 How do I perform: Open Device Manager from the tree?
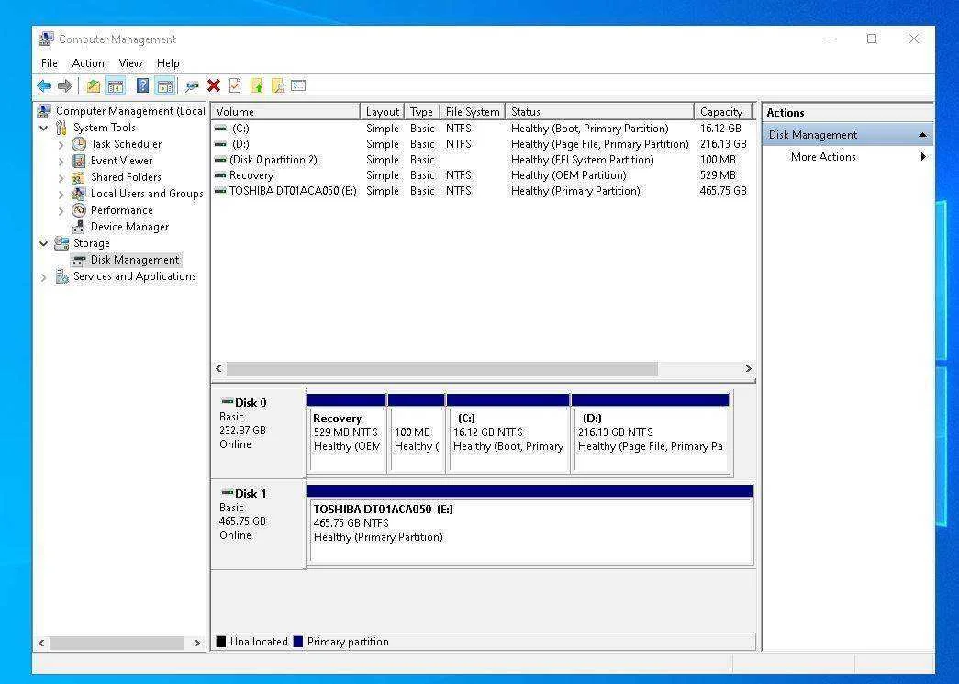tap(129, 227)
